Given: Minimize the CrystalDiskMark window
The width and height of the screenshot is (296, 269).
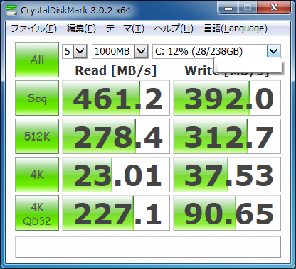Looking at the screenshot, I should (x=228, y=8).
